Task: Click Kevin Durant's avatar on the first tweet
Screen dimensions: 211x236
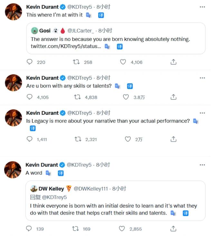Action: pos(13,12)
